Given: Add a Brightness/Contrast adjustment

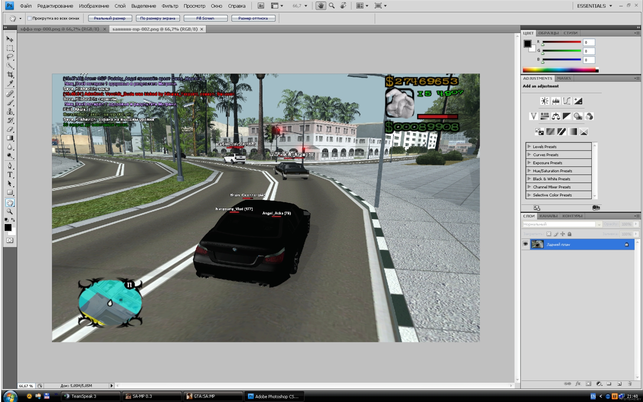Looking at the screenshot, I should (545, 101).
